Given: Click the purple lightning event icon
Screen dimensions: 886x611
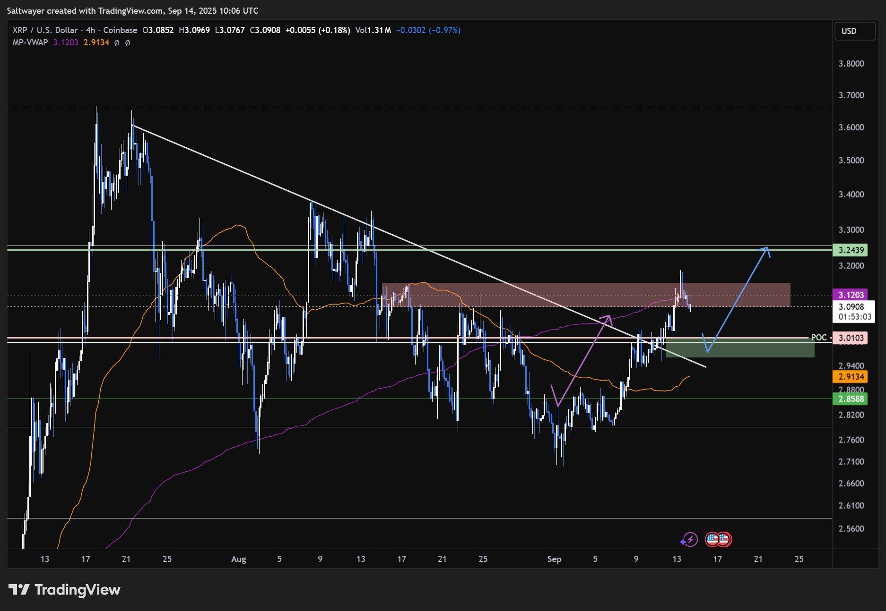Looking at the screenshot, I should coord(690,539).
